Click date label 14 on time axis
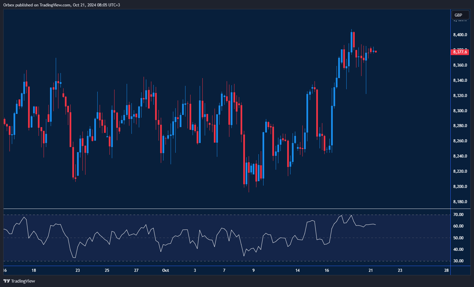 [x=298, y=270]
